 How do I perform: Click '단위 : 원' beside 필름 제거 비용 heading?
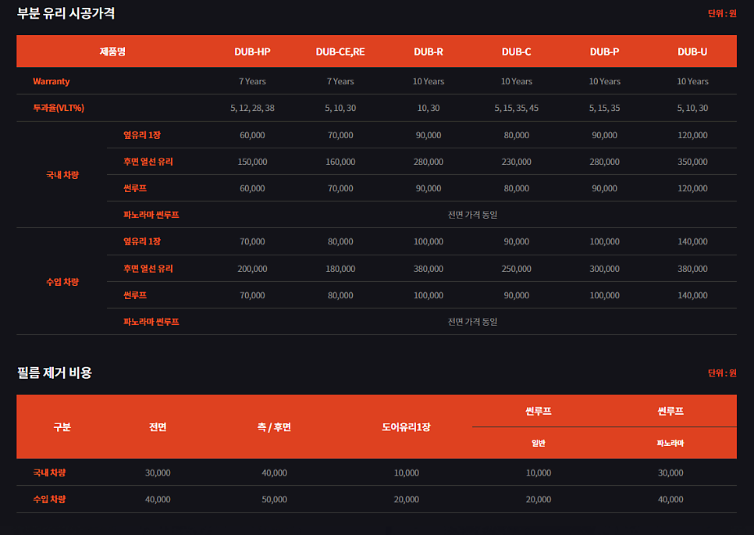pos(722,373)
